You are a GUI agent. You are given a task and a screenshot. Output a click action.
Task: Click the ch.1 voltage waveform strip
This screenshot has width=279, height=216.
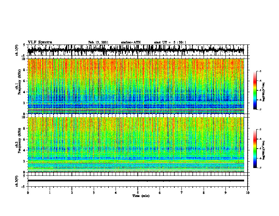click(136, 50)
